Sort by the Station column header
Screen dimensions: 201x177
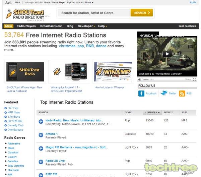[79, 113]
